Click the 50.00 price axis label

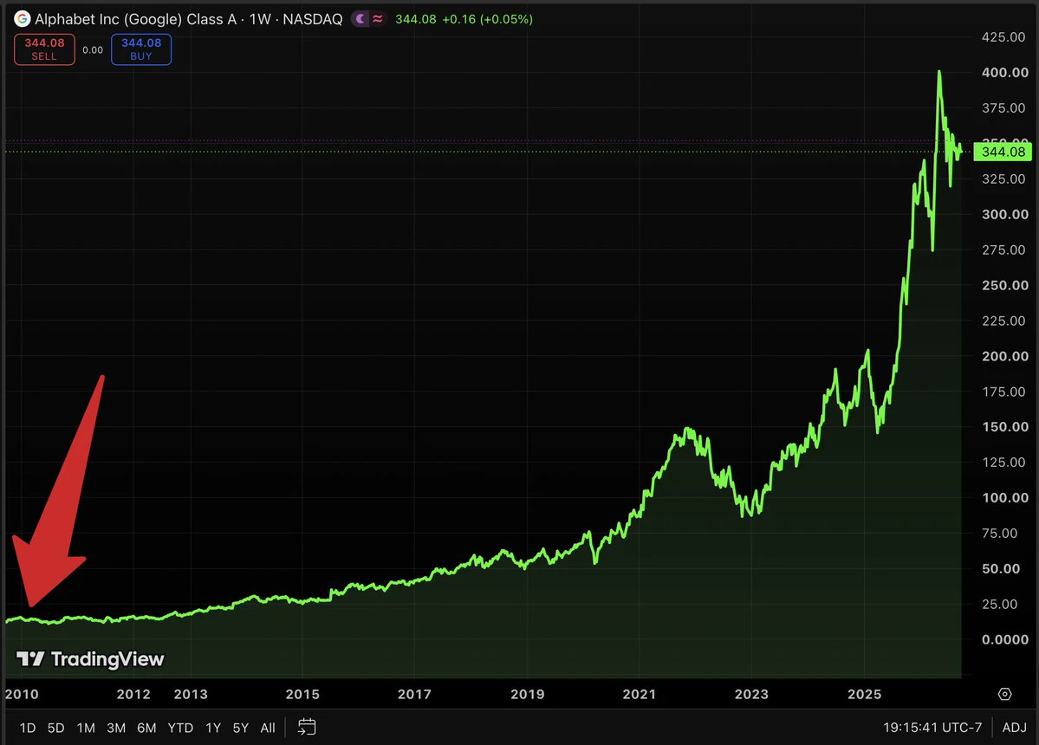(1001, 568)
